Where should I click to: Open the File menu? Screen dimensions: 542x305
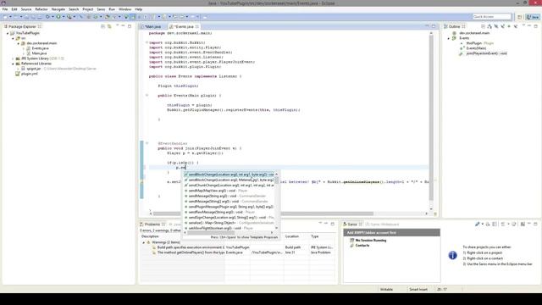(x=5, y=9)
